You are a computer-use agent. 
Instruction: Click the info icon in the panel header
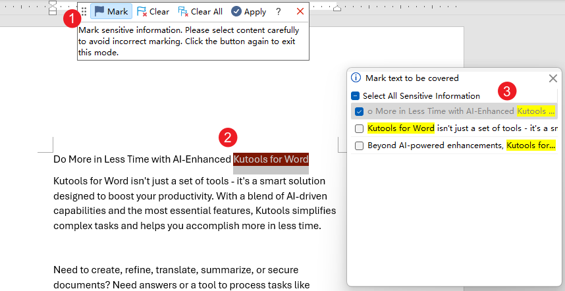coord(356,78)
